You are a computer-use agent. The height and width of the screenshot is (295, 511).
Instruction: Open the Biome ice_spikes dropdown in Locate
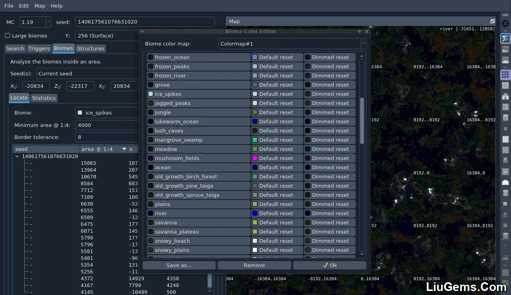coord(106,113)
